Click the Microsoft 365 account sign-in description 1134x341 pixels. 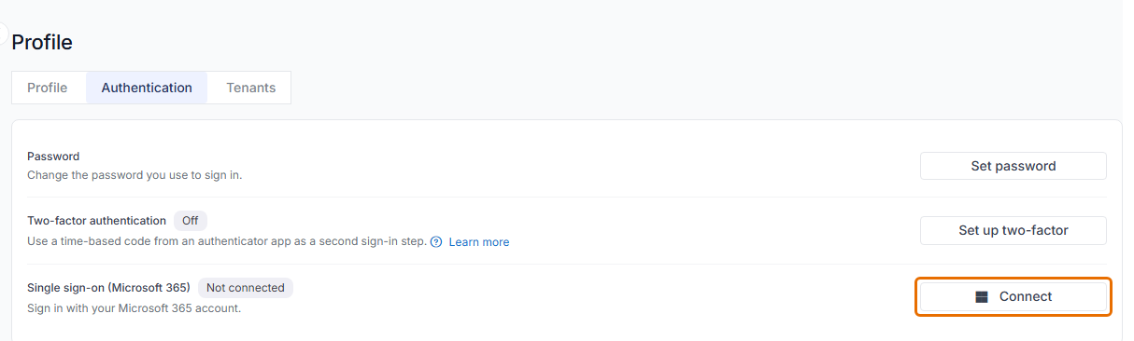coord(134,308)
